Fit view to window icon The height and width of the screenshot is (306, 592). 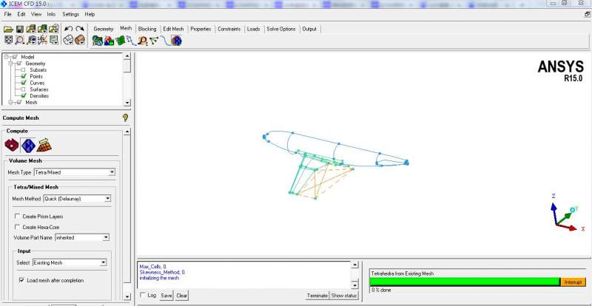(8, 40)
